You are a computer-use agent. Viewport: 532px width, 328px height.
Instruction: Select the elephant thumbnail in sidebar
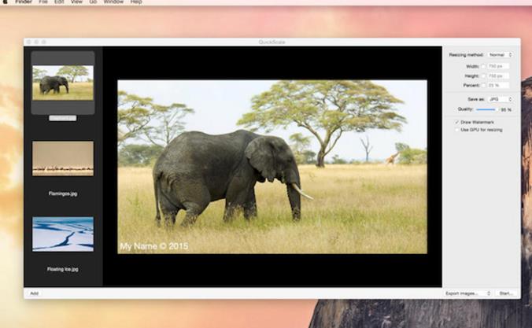click(x=63, y=82)
